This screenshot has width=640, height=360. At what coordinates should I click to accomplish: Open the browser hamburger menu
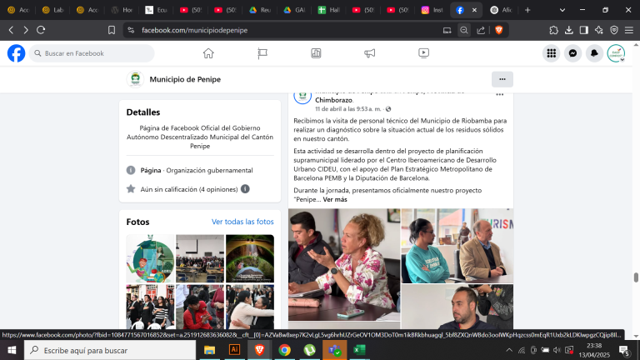point(629,30)
